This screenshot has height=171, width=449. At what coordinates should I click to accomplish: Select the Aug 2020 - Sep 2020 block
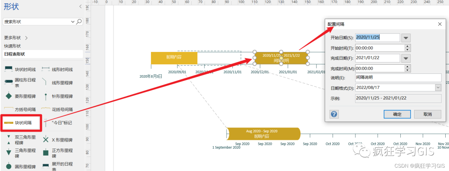point(264,134)
